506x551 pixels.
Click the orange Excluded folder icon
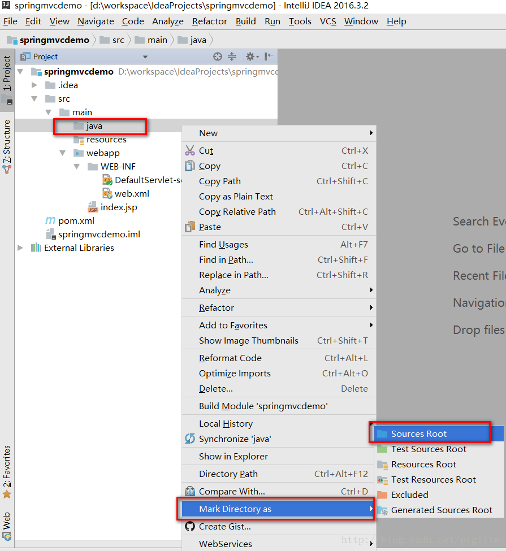tap(382, 495)
